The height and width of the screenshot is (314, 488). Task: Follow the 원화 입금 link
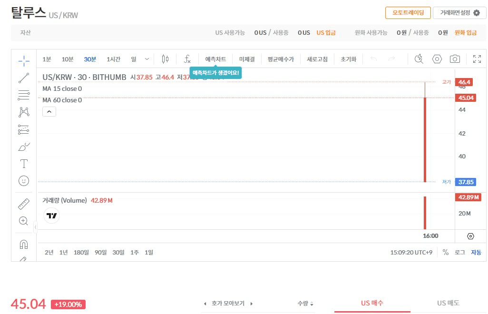pos(466,33)
